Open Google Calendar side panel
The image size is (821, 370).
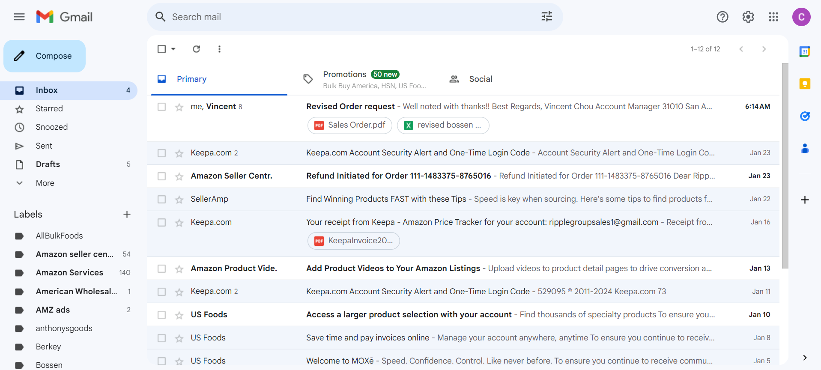pyautogui.click(x=805, y=51)
